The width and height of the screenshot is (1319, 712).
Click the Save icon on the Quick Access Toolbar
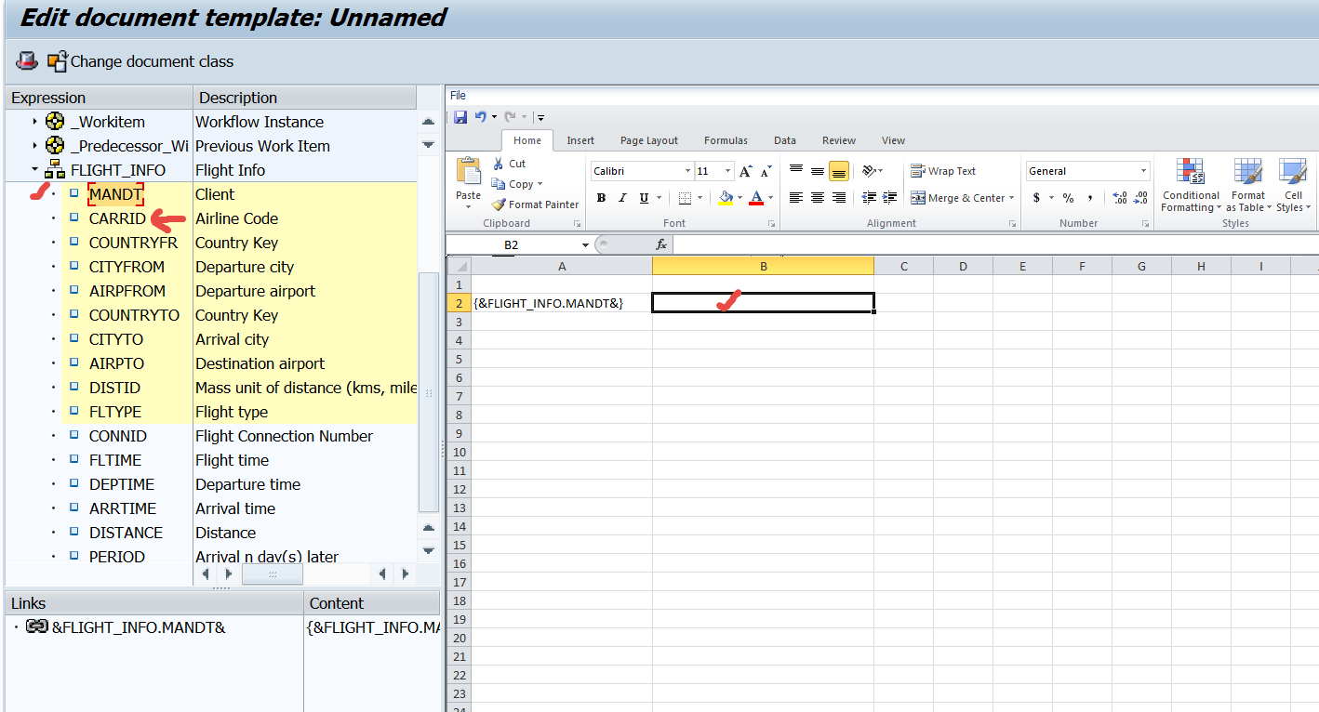tap(460, 115)
